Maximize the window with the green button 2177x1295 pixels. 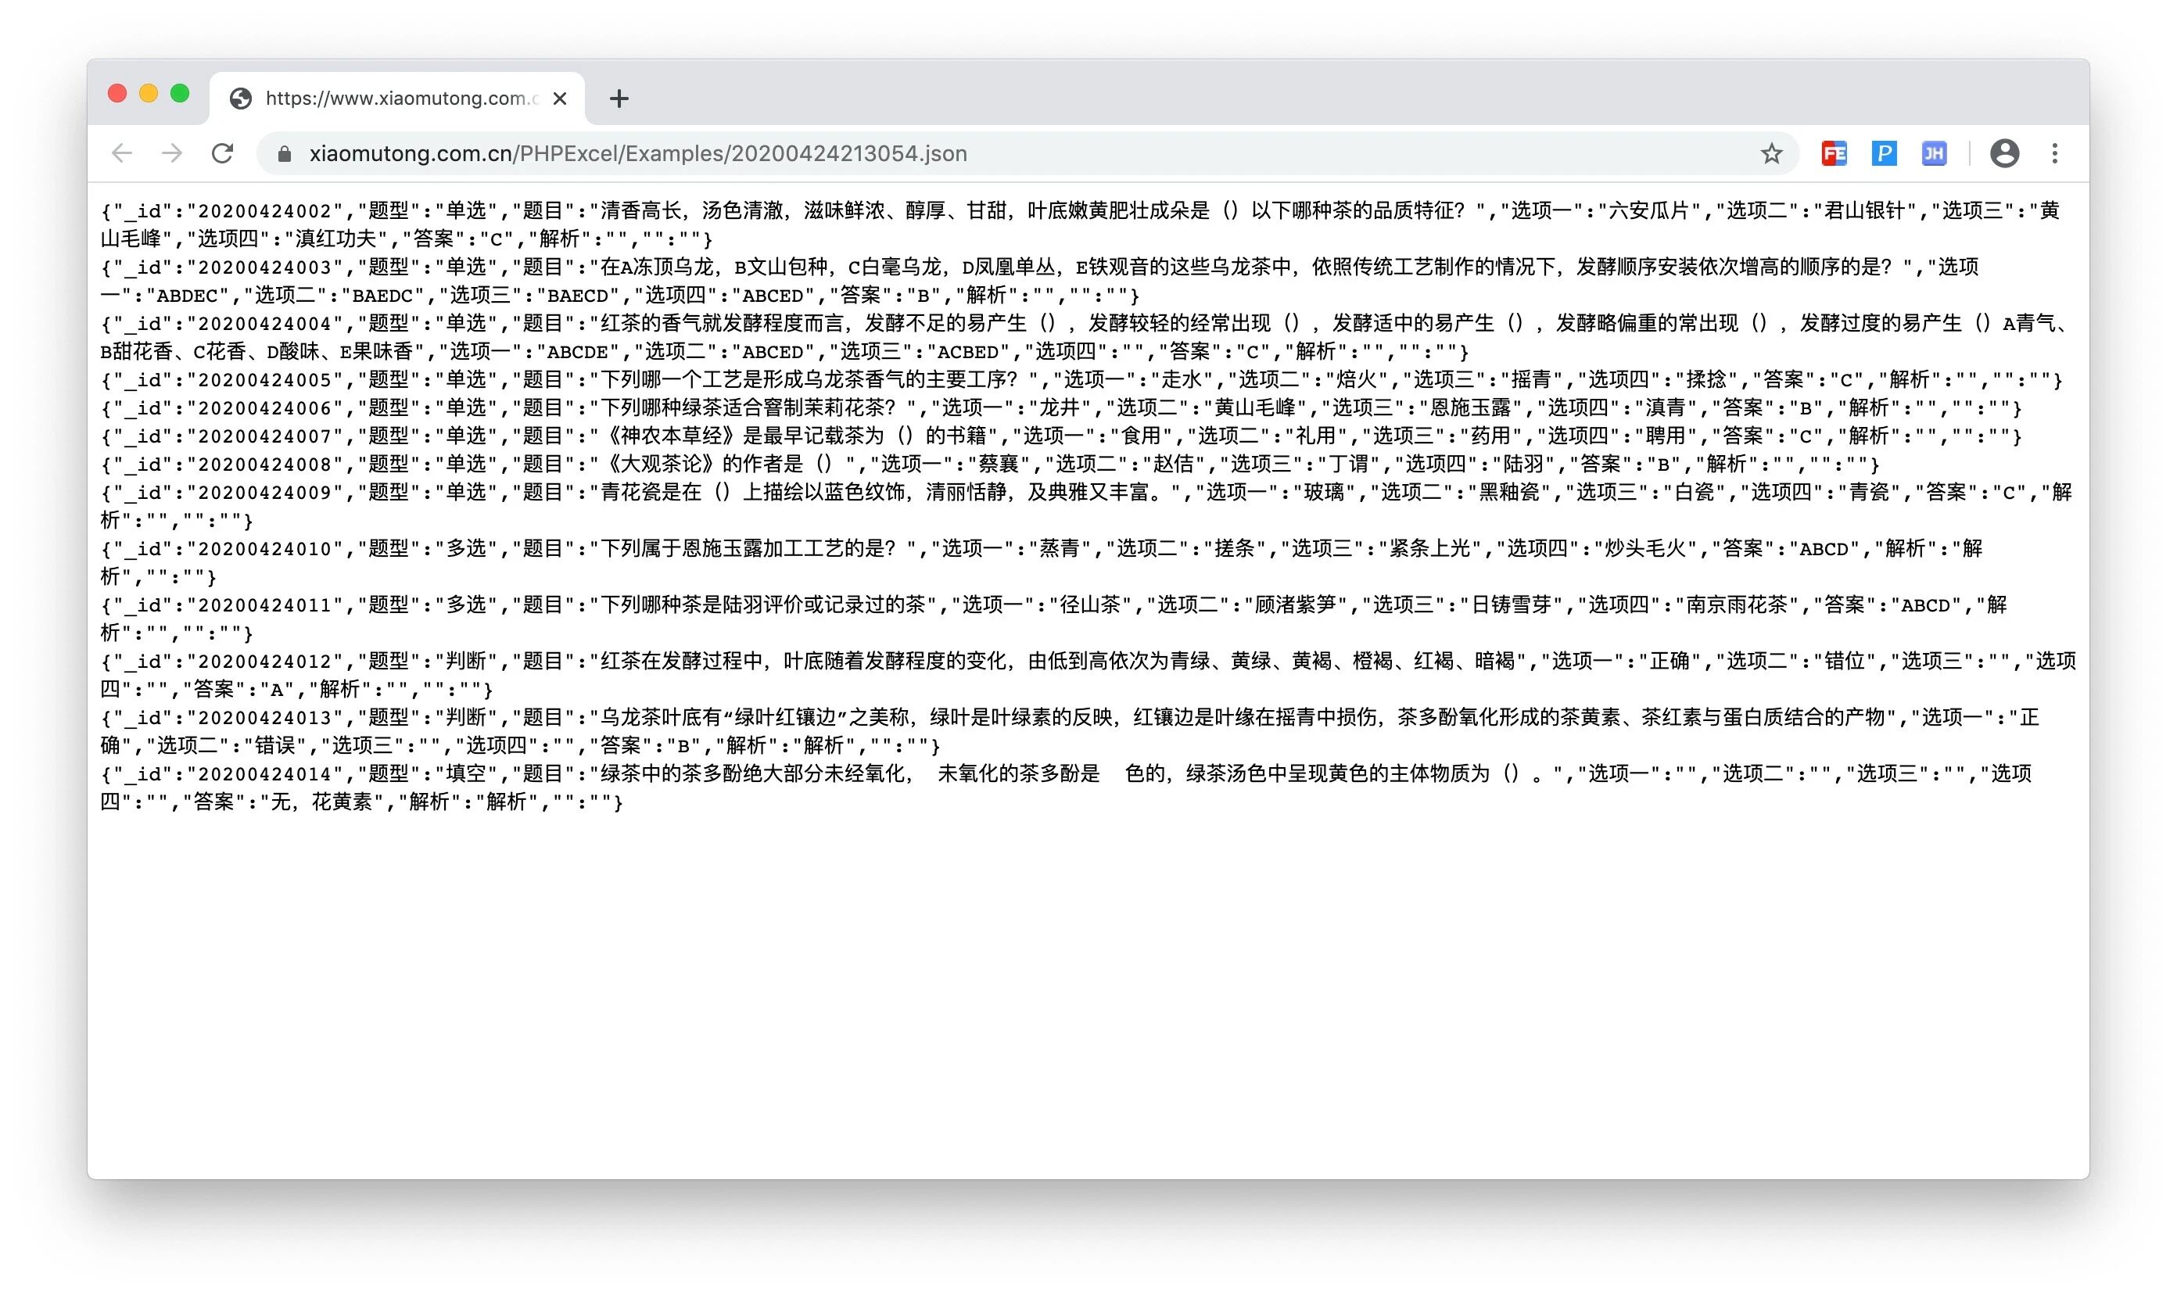pos(180,93)
